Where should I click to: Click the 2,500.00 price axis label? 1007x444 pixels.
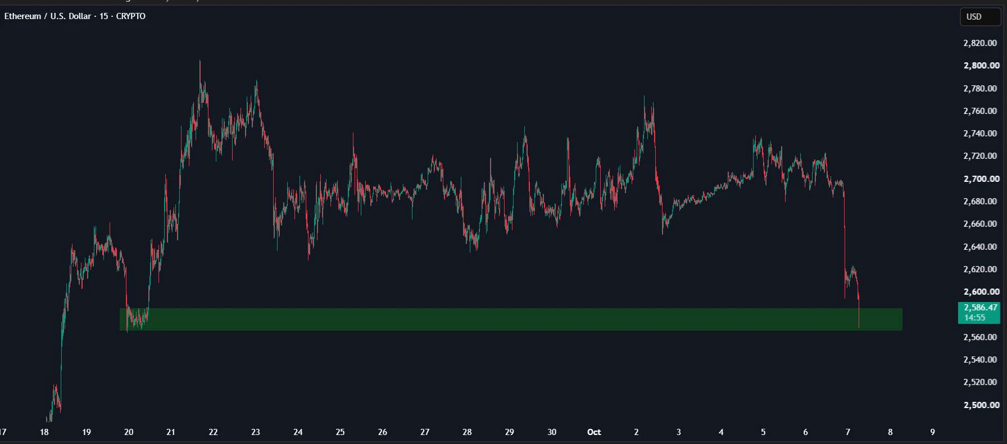point(981,405)
